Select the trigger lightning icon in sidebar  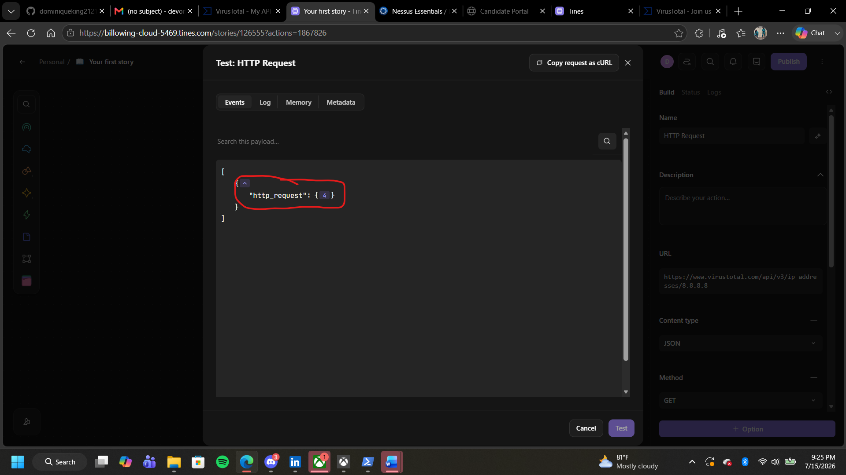pos(26,215)
